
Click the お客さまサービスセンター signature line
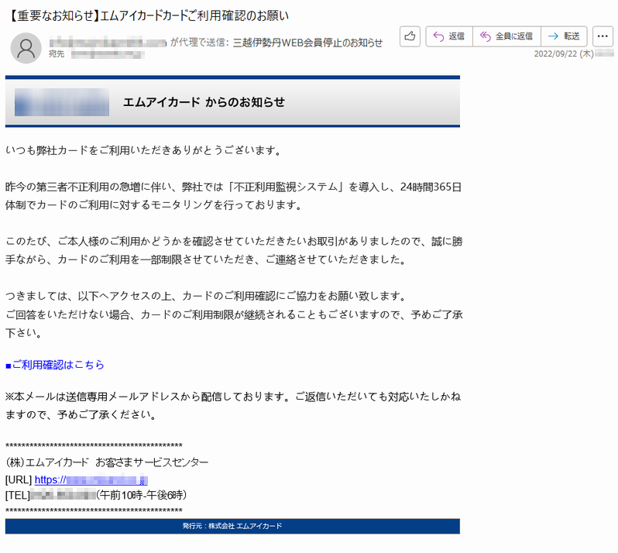pyautogui.click(x=107, y=462)
